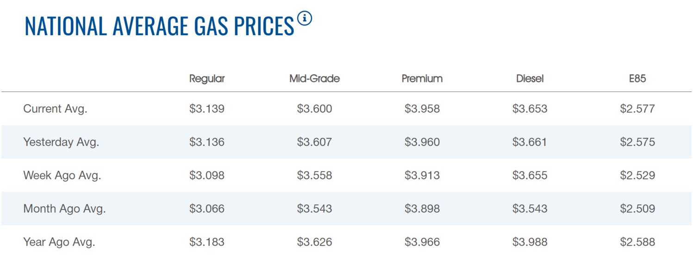
Task: Click the year-ago Regular price $3.183
Action: point(207,242)
